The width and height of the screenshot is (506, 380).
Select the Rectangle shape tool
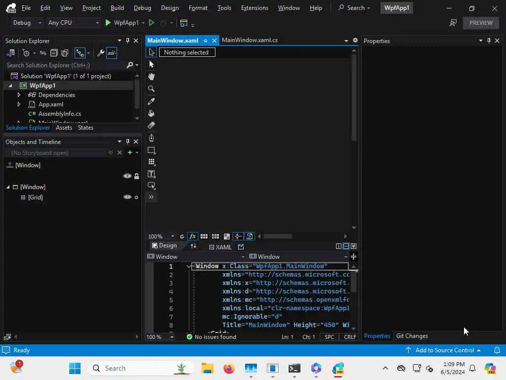[x=151, y=150]
